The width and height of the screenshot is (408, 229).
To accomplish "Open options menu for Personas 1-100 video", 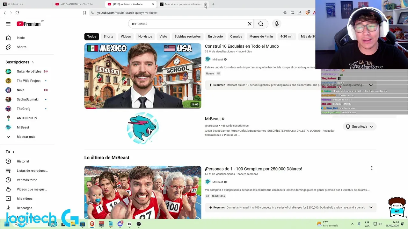I will click(372, 168).
